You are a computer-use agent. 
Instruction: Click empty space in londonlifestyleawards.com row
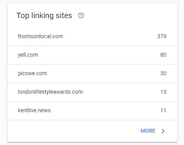tap(121, 92)
